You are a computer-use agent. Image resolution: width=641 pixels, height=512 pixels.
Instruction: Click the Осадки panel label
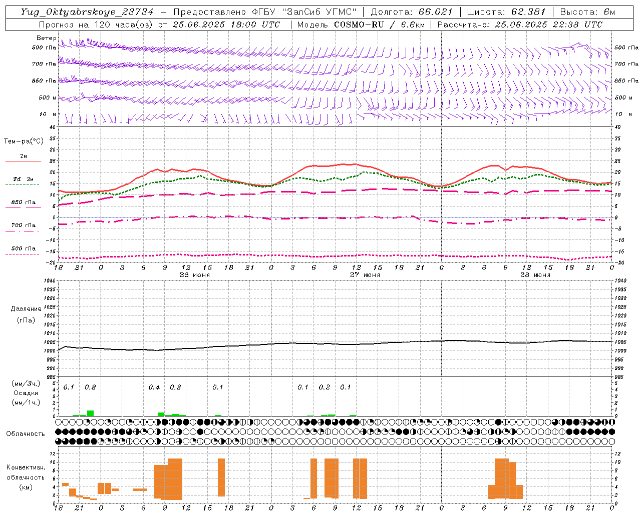click(x=26, y=393)
